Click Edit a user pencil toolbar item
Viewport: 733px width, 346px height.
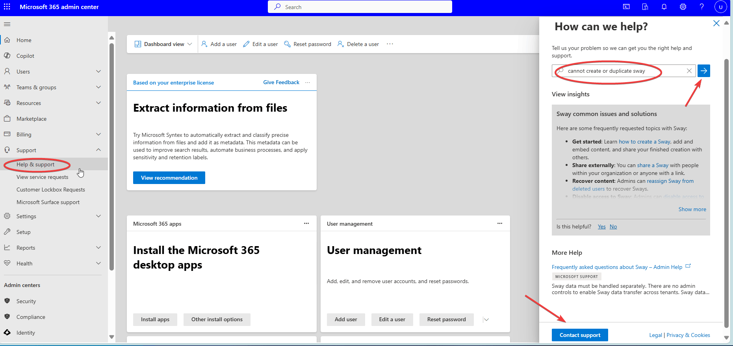260,44
